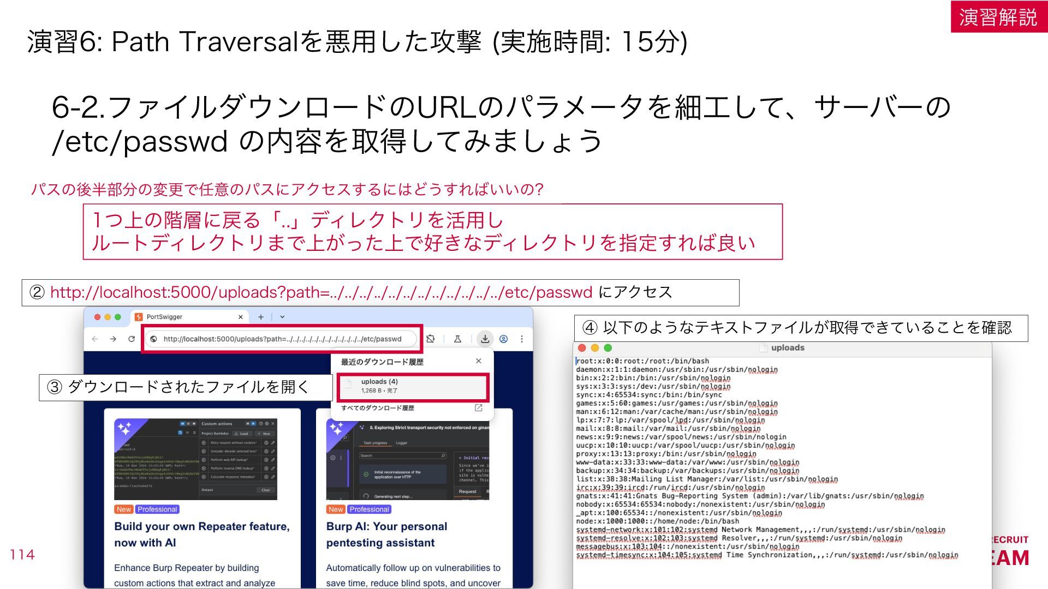1048x589 pixels.
Task: Click the 演習解説 red label
Action: (998, 17)
